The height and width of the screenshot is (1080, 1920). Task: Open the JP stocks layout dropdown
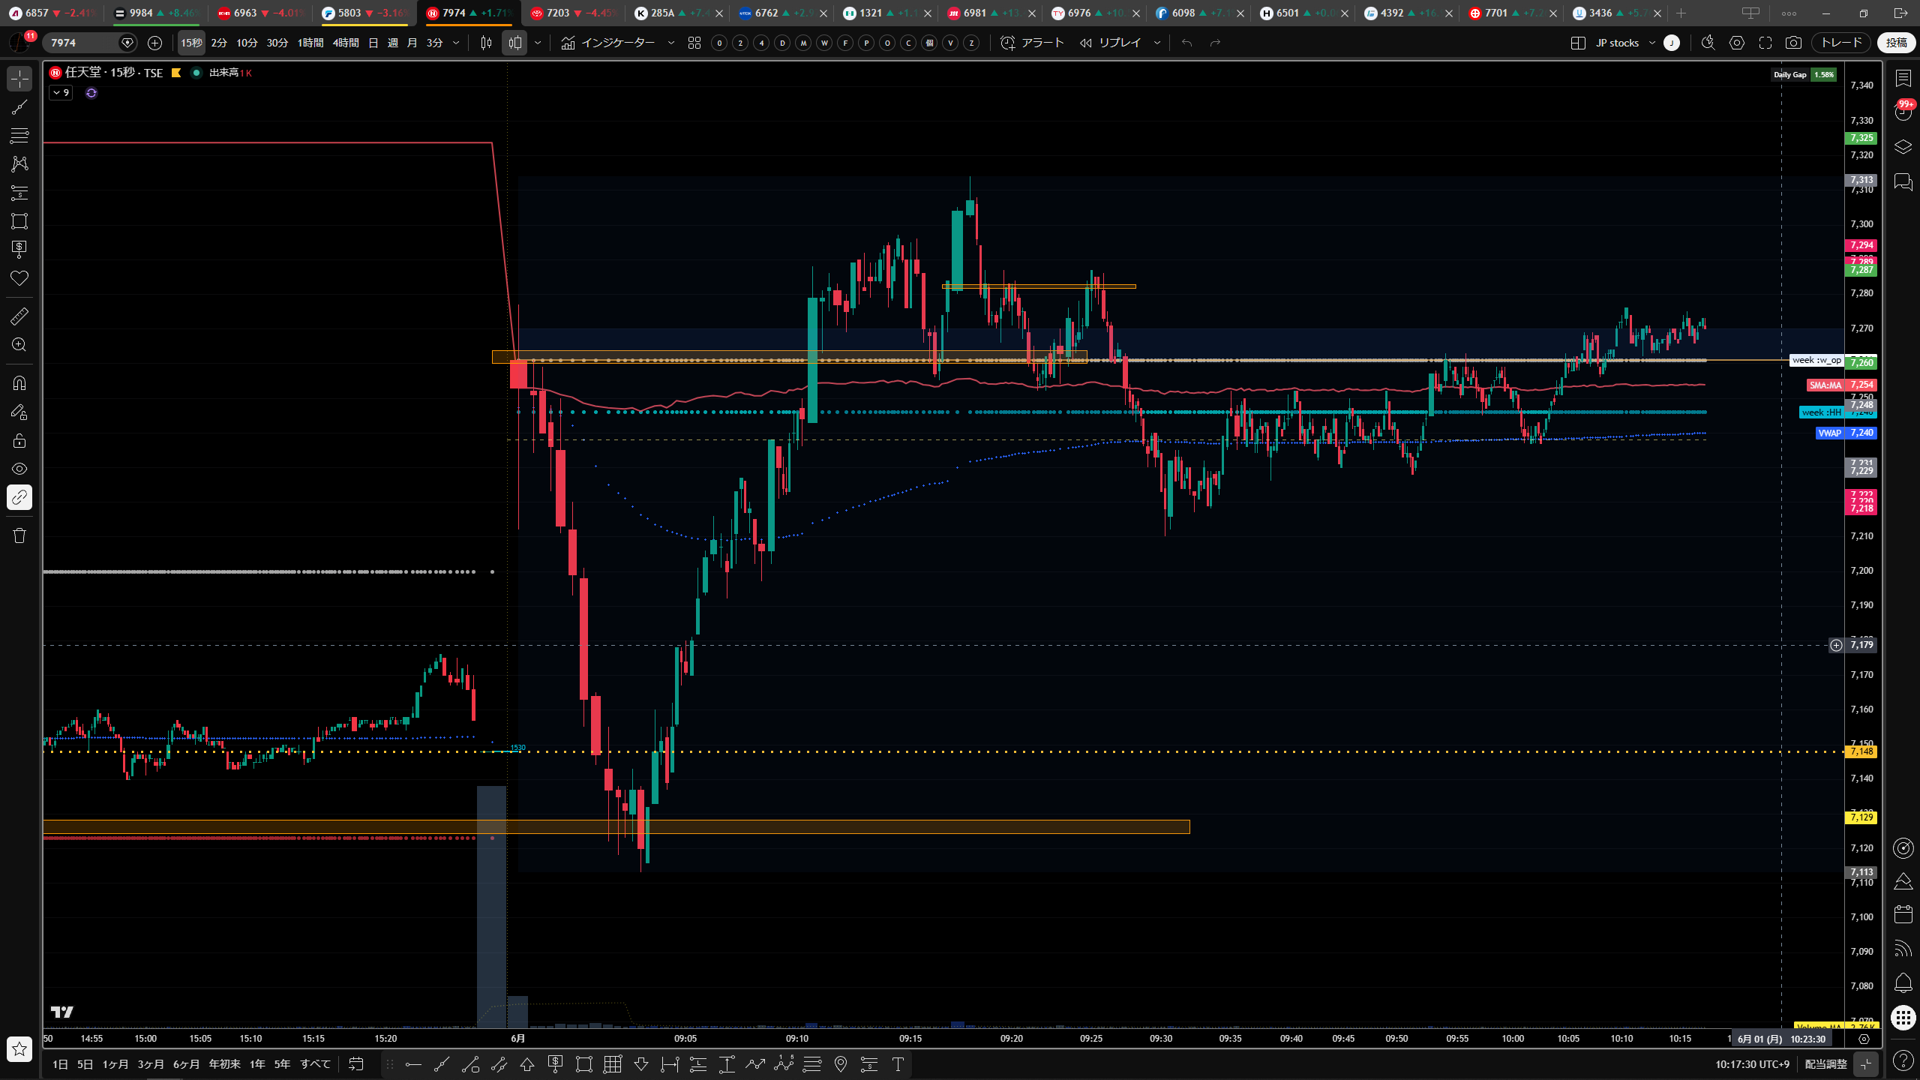(1651, 43)
